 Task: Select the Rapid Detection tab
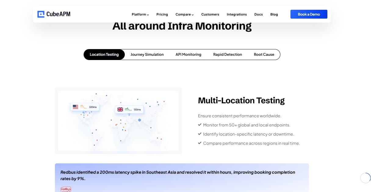[228, 54]
